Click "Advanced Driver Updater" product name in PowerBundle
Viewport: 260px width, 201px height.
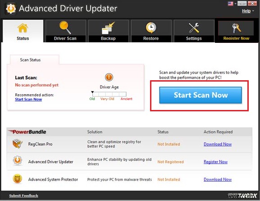pyautogui.click(x=50, y=162)
